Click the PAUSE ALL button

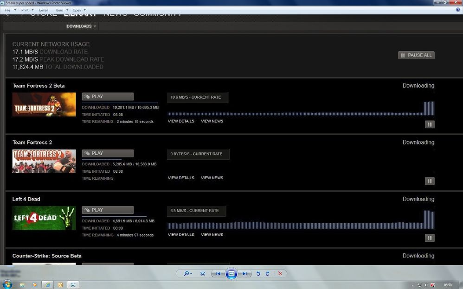[x=416, y=55]
